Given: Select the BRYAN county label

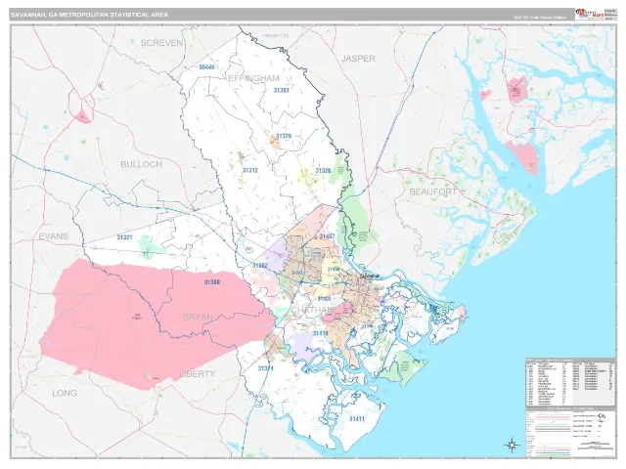Looking at the screenshot, I should coord(198,317).
